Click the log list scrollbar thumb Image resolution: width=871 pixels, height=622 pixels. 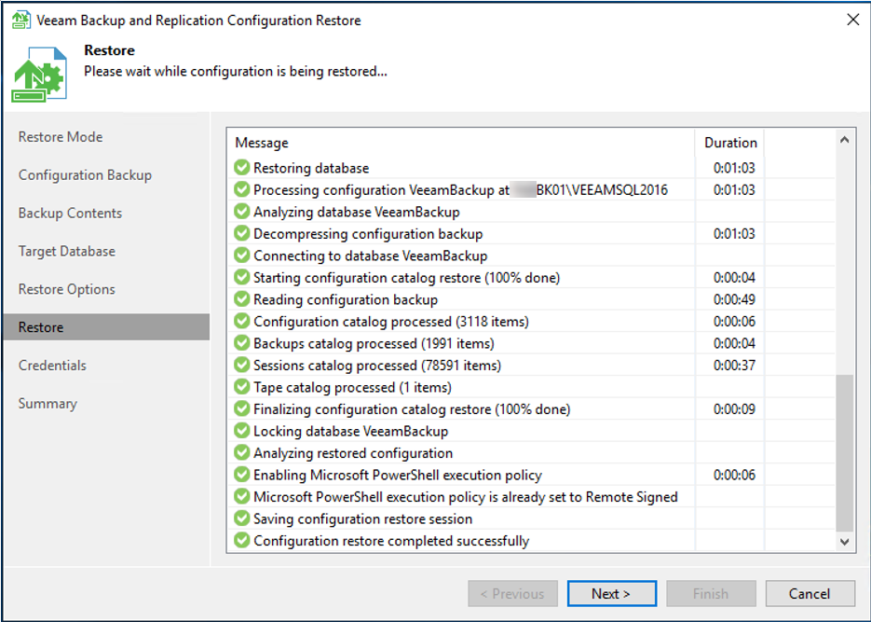click(844, 453)
